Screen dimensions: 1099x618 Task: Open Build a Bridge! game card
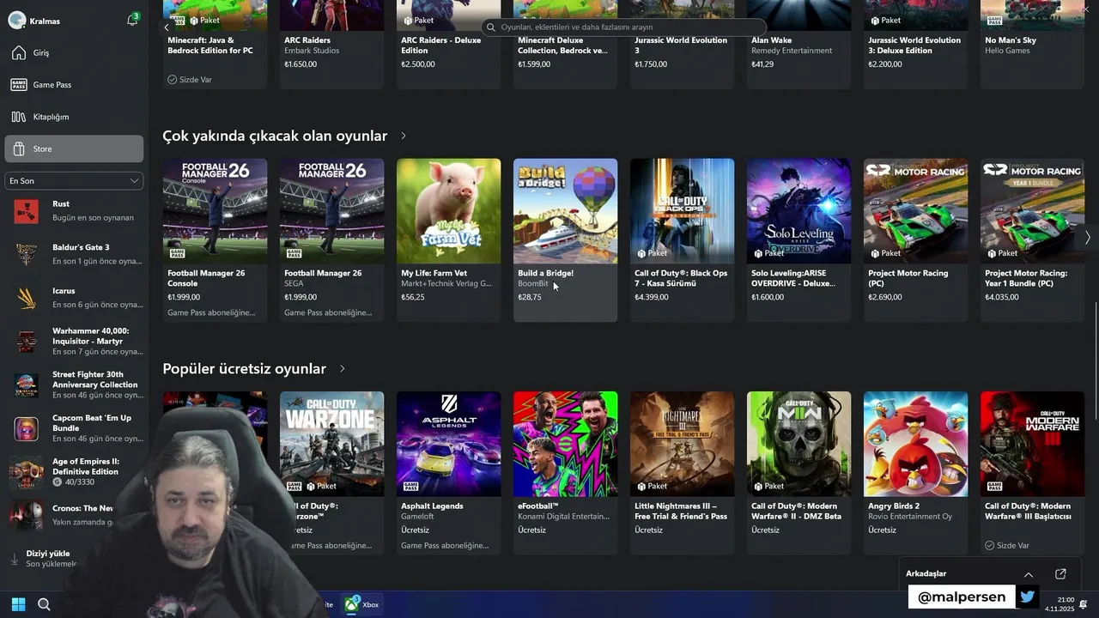click(x=565, y=240)
